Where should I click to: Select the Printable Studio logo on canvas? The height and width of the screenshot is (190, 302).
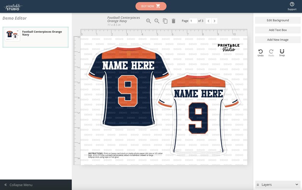tap(229, 47)
